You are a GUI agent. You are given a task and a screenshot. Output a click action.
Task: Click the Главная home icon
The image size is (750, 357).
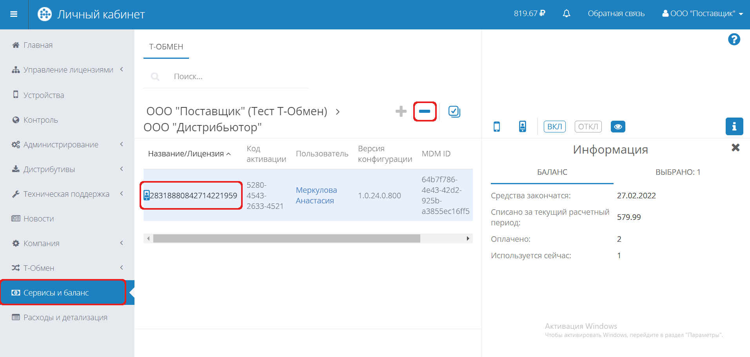16,45
